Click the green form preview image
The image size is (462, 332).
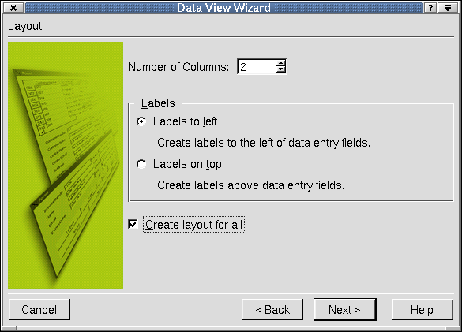point(66,165)
